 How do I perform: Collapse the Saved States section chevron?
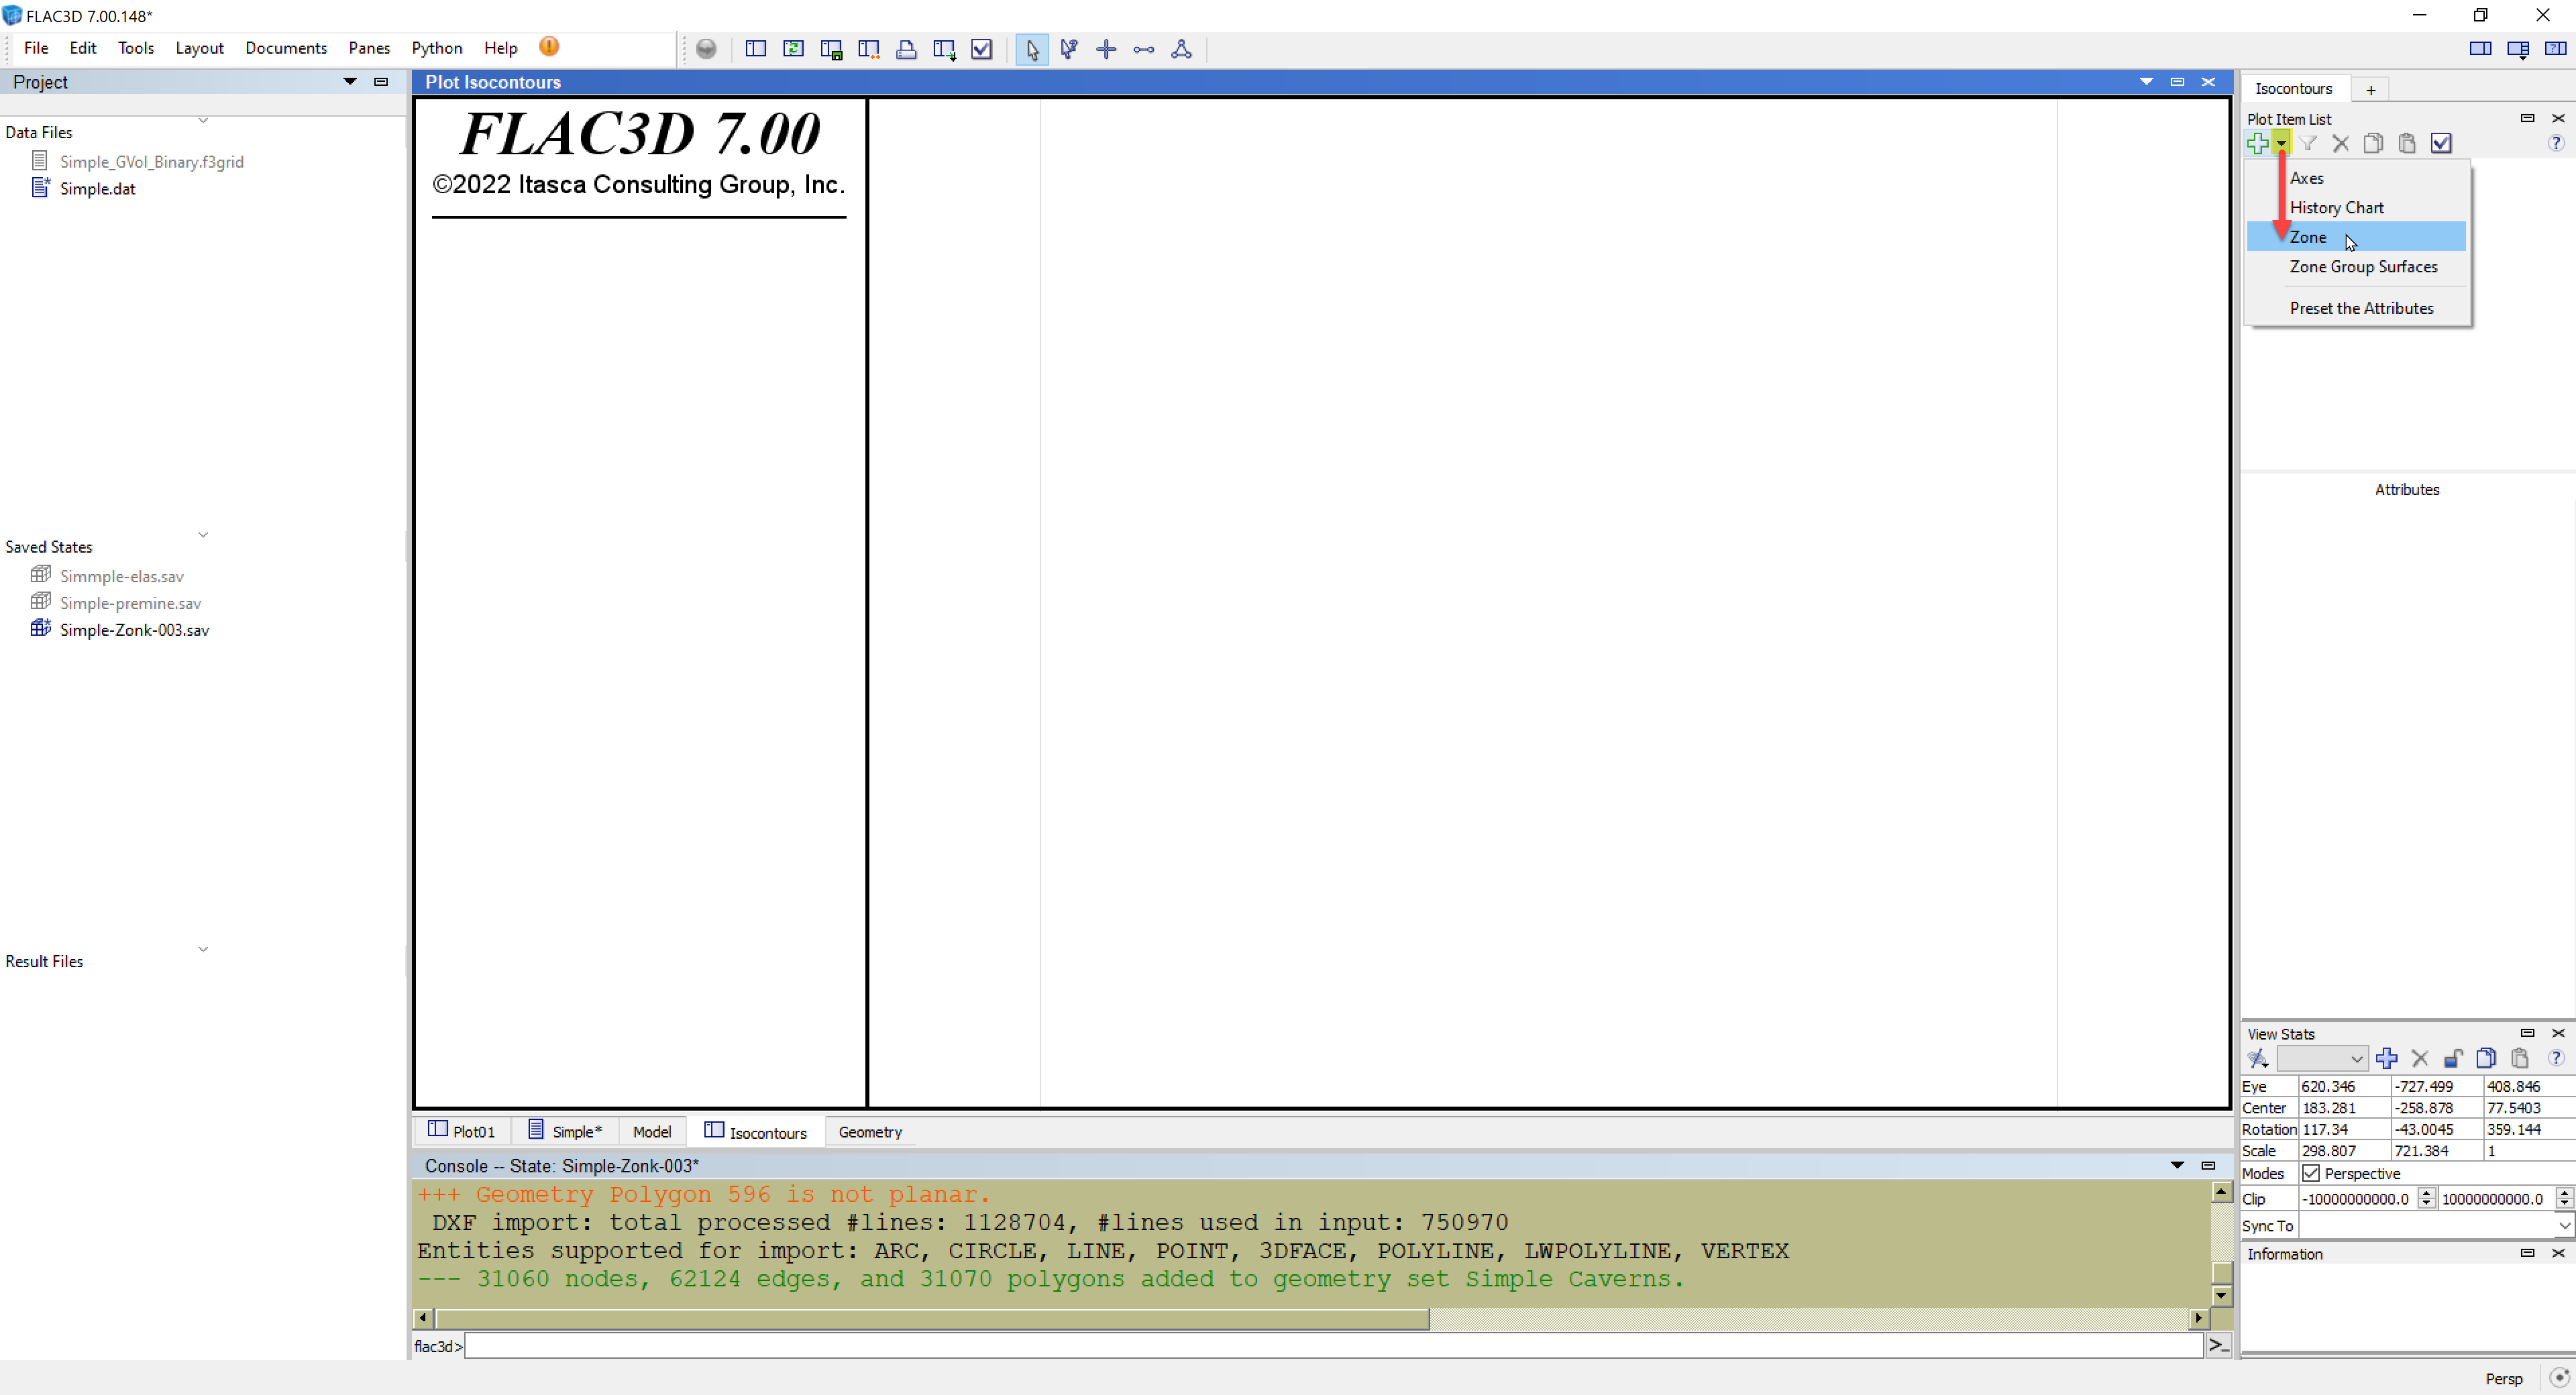(203, 535)
